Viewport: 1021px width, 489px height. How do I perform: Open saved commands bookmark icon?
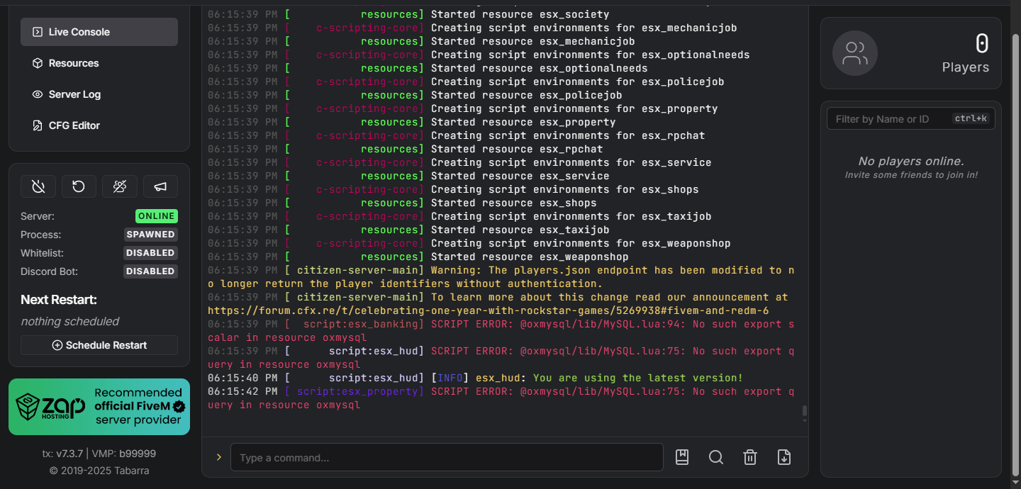(682, 457)
